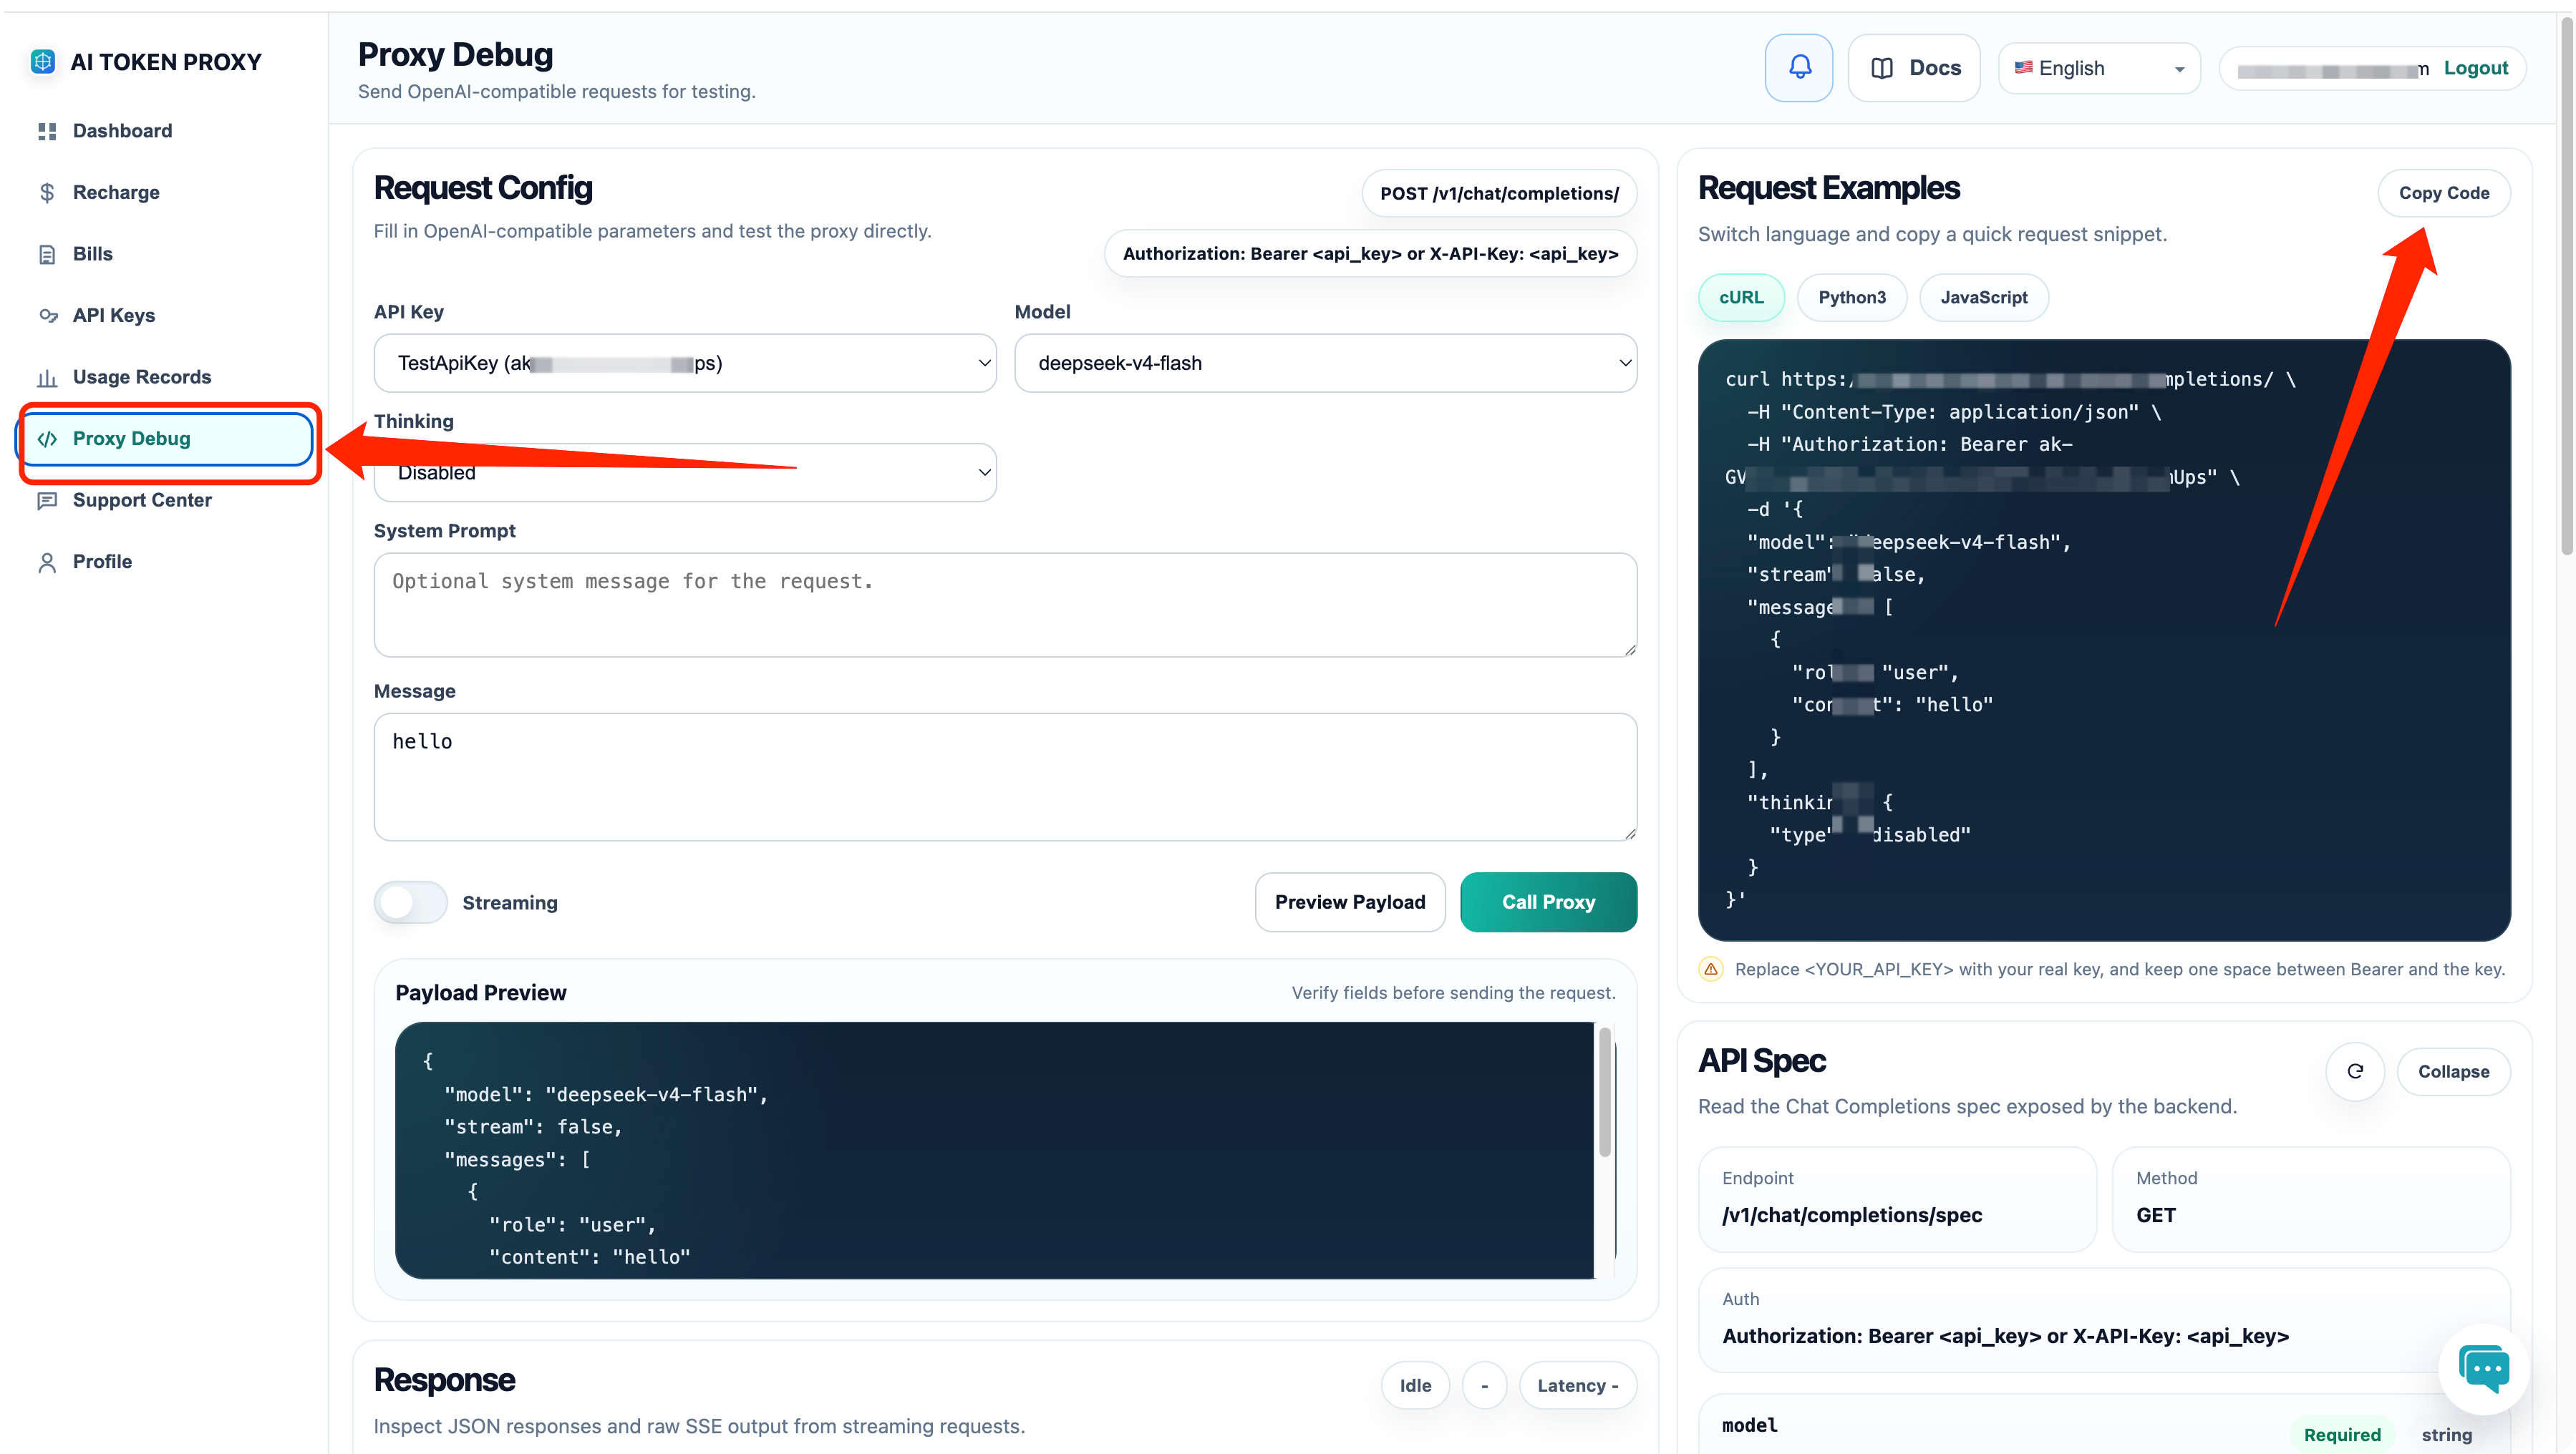Click the Required tag for model
The height and width of the screenshot is (1454, 2576).
point(2342,1435)
